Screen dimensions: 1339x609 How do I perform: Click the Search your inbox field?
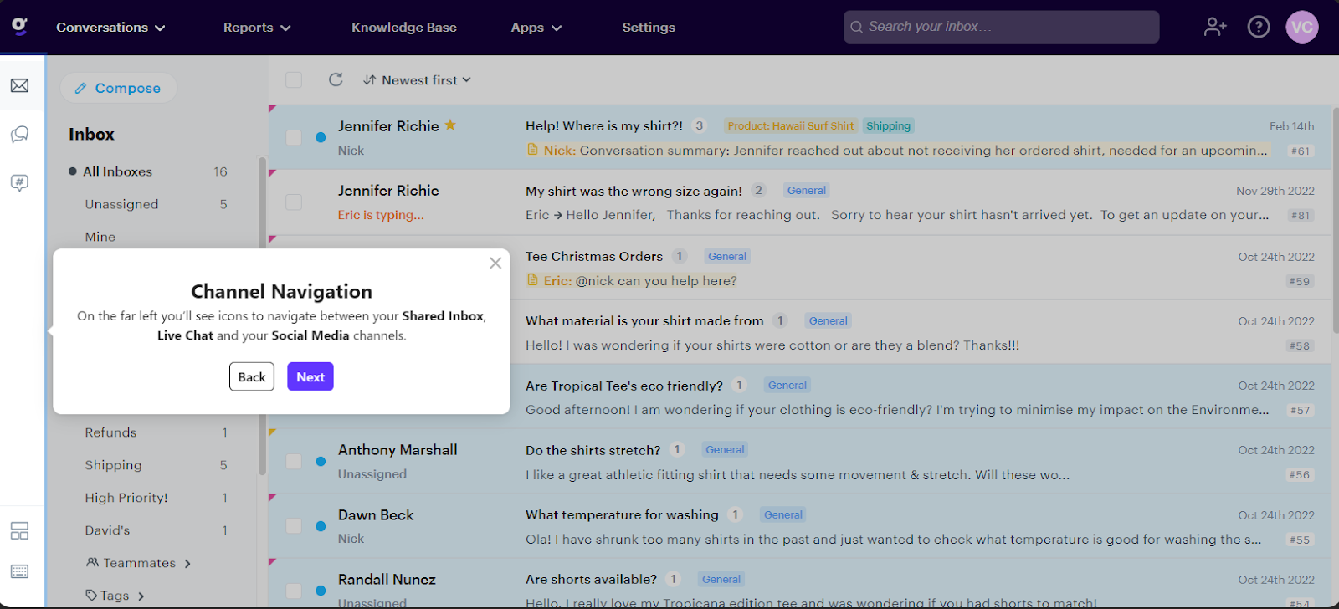tap(1001, 27)
